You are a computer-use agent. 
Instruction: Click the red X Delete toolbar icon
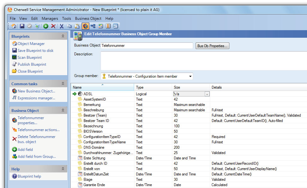(x=53, y=26)
